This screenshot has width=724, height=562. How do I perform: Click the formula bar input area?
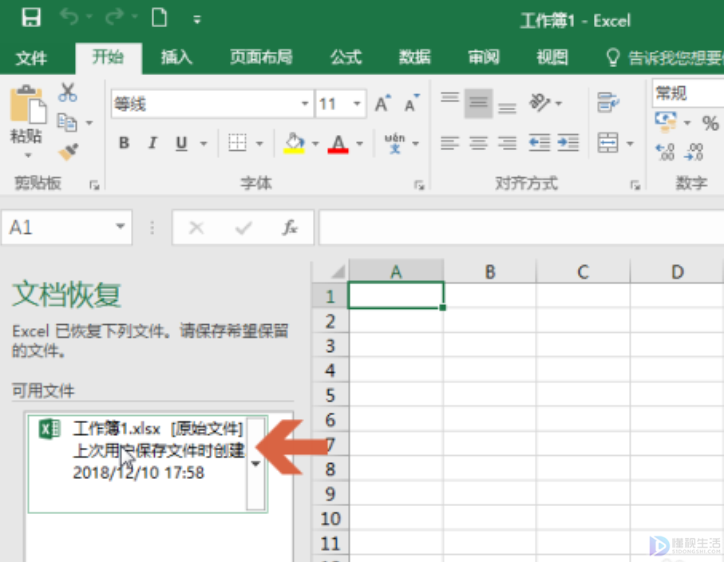pyautogui.click(x=521, y=228)
